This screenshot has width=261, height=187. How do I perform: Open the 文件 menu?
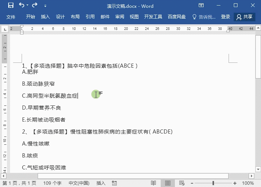click(11, 17)
